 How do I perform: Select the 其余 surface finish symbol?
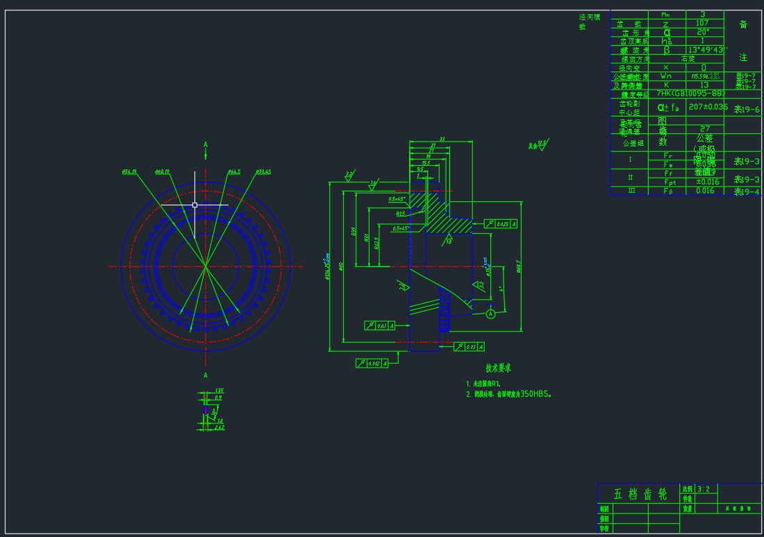point(538,144)
